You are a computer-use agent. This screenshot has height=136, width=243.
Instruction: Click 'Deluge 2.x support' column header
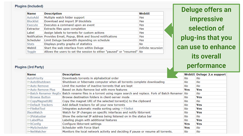211,74
